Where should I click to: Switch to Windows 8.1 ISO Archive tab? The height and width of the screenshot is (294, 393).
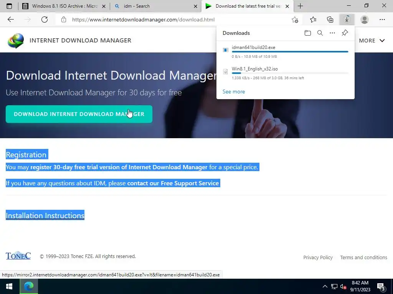(x=64, y=6)
